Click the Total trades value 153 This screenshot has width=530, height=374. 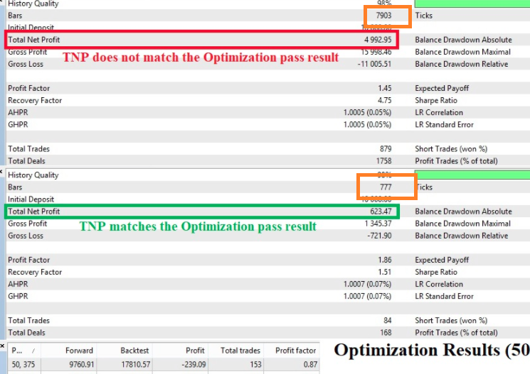pyautogui.click(x=255, y=364)
